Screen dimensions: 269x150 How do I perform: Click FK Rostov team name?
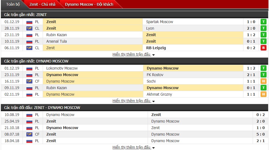tap(155, 75)
